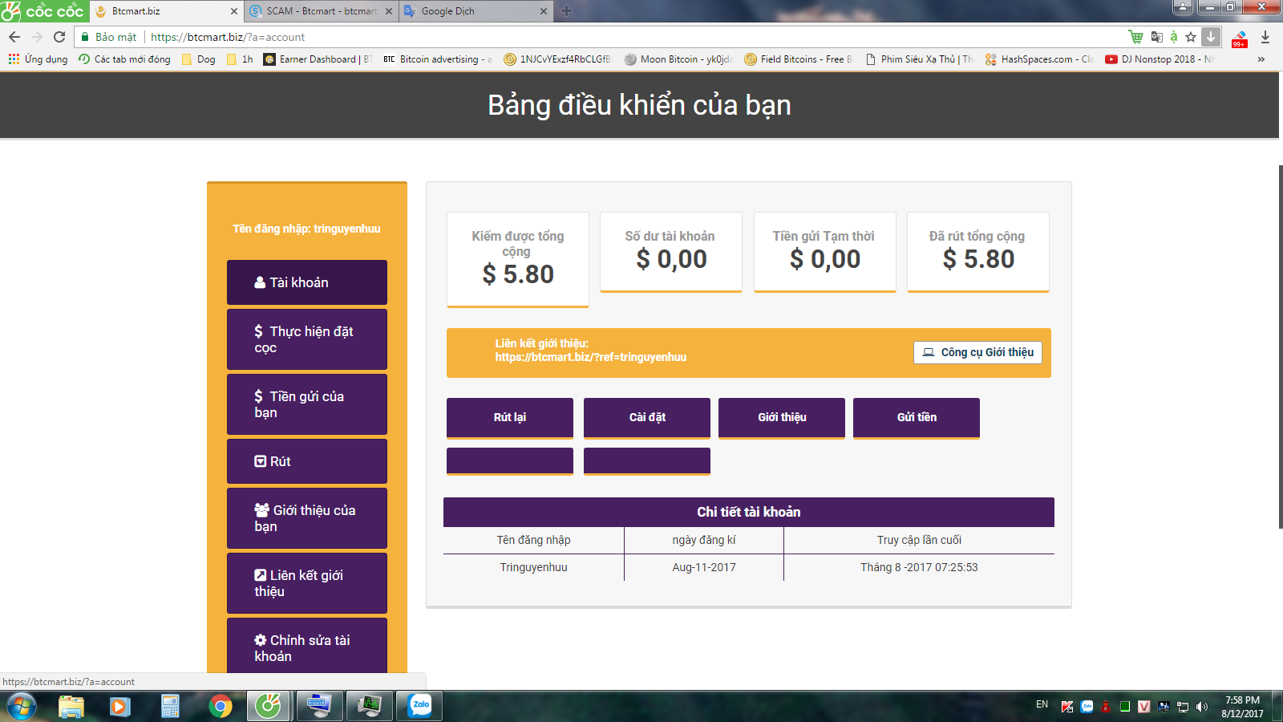1283x722 pixels.
Task: Open Liên kết giới thiệu sidebar item
Action: click(307, 583)
